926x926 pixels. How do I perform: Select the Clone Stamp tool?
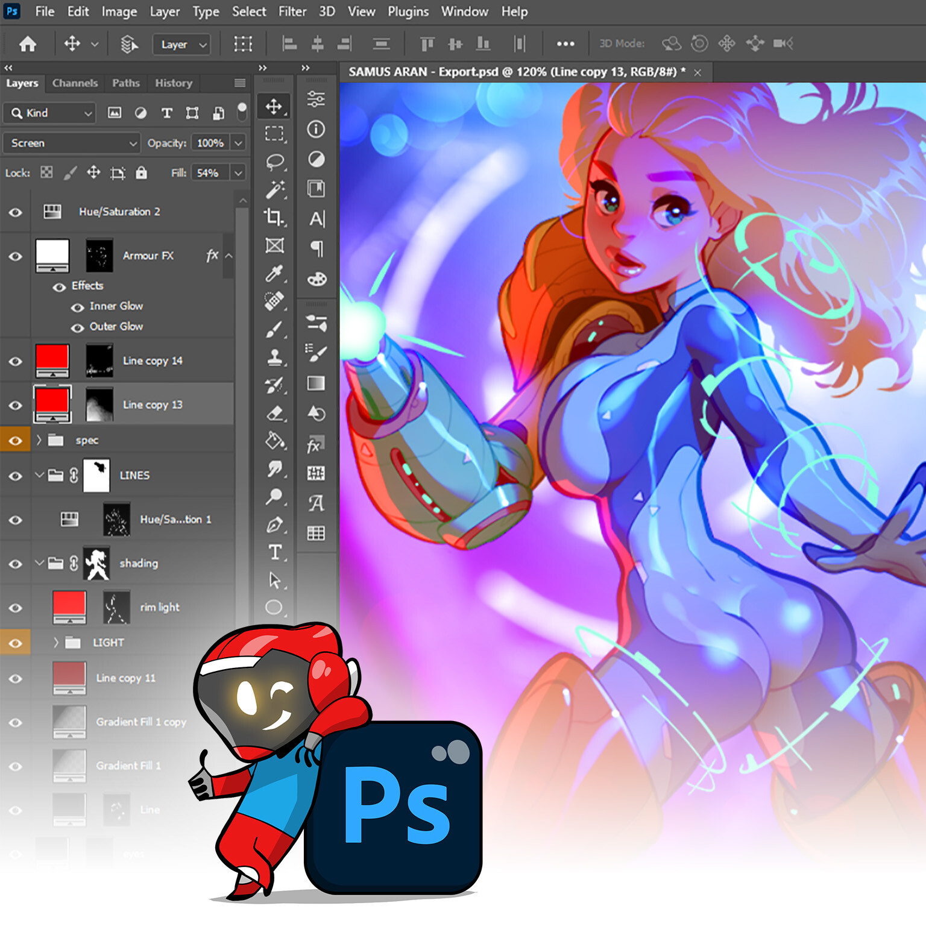coord(274,357)
